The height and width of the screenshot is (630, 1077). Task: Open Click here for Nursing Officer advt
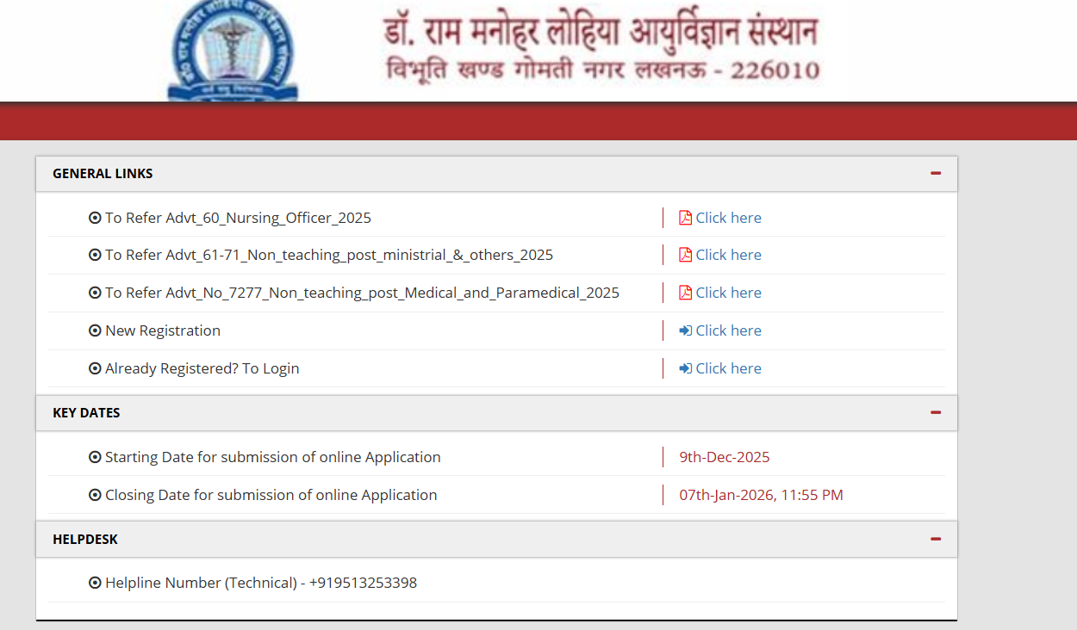pos(728,218)
